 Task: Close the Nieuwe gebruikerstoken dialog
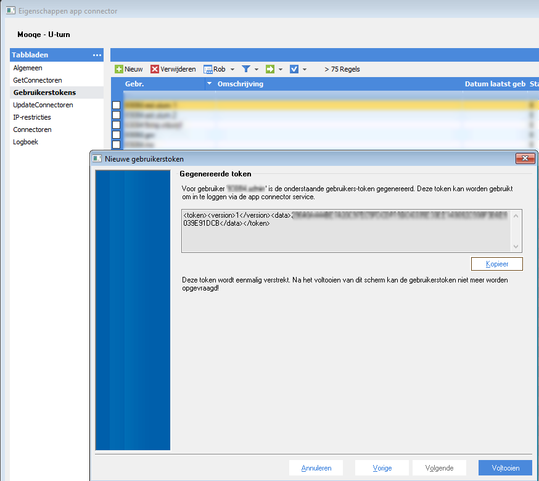point(525,158)
